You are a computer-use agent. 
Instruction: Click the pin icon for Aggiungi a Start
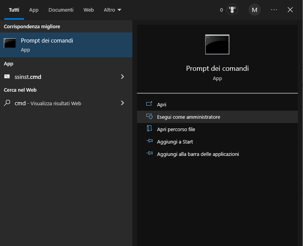click(149, 142)
